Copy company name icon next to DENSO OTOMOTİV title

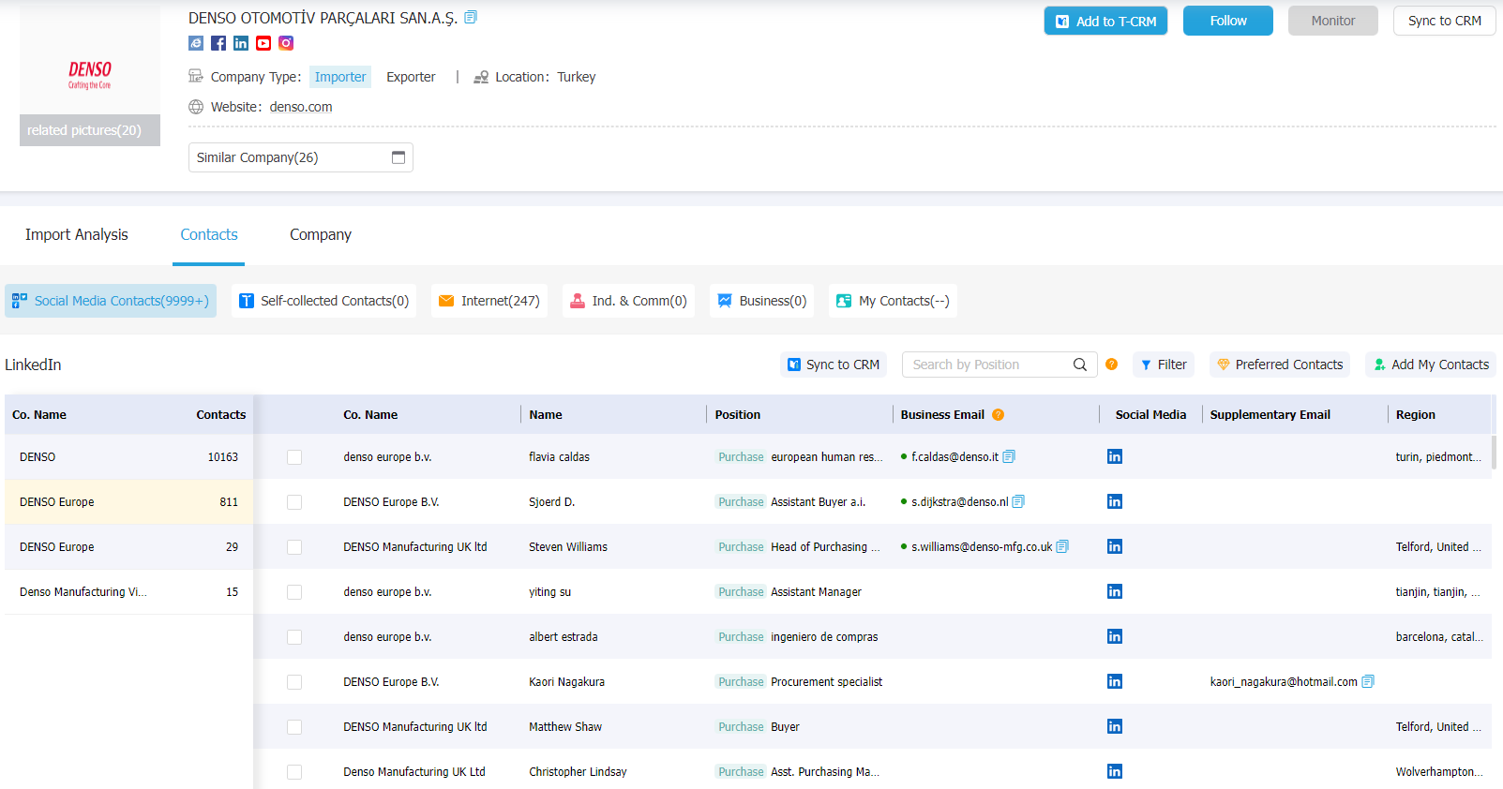click(x=471, y=17)
